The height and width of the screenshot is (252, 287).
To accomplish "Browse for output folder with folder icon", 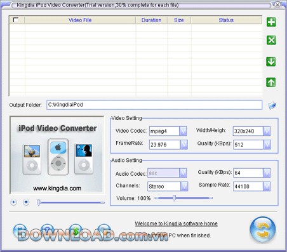I will 272,105.
